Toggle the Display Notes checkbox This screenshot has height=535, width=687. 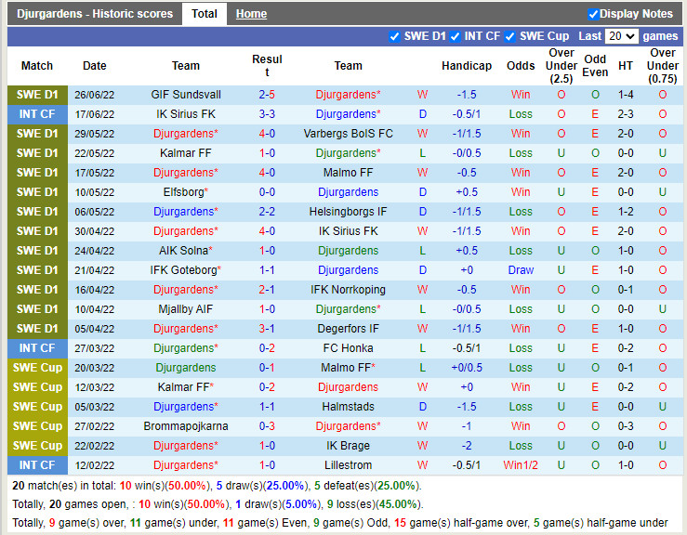point(593,14)
